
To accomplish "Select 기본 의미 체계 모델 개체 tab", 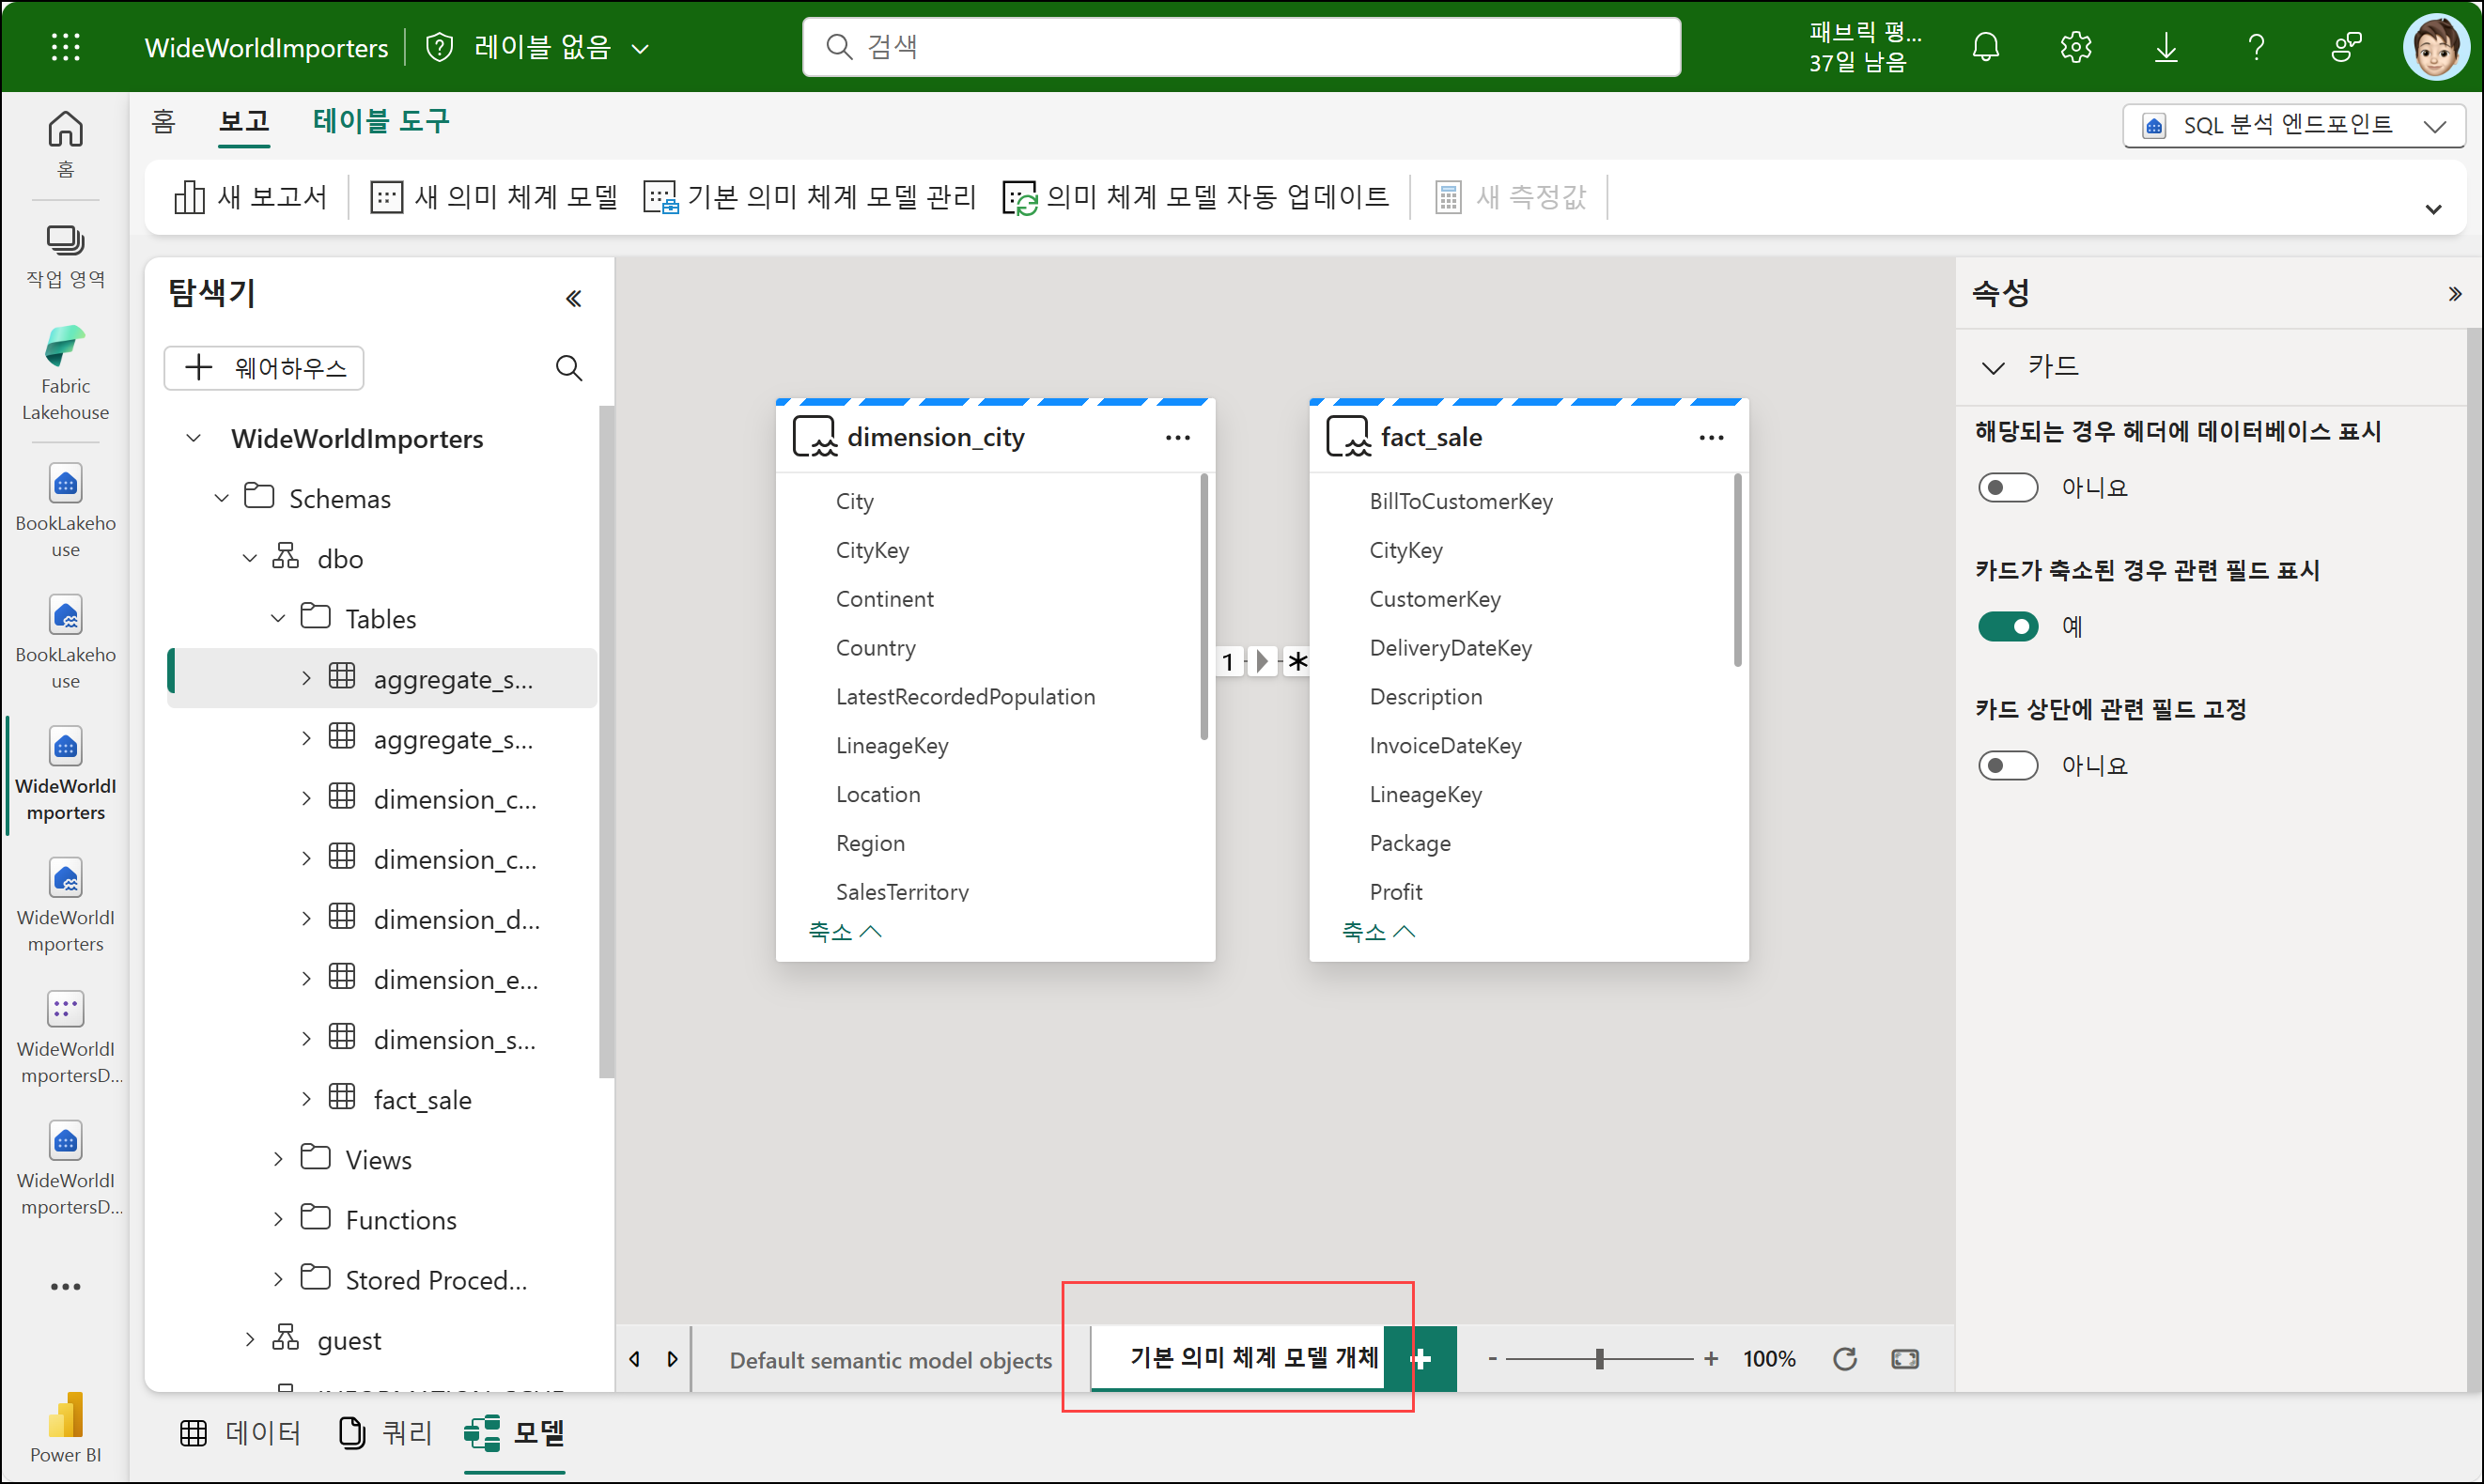I will point(1237,1358).
